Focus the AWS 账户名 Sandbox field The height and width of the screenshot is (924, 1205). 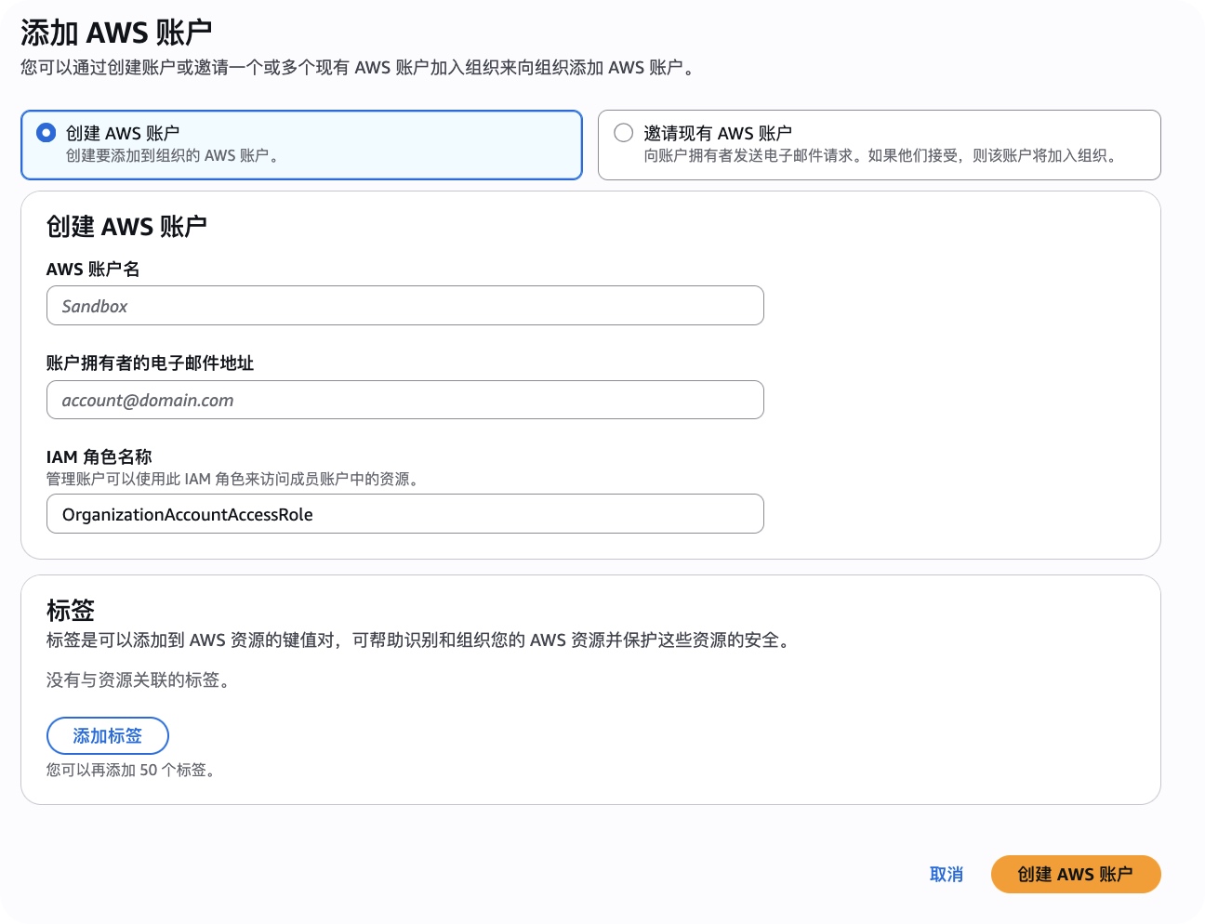[x=404, y=306]
